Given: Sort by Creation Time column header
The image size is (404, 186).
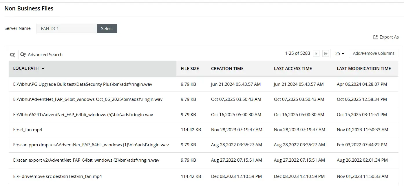Looking at the screenshot, I should [227, 69].
